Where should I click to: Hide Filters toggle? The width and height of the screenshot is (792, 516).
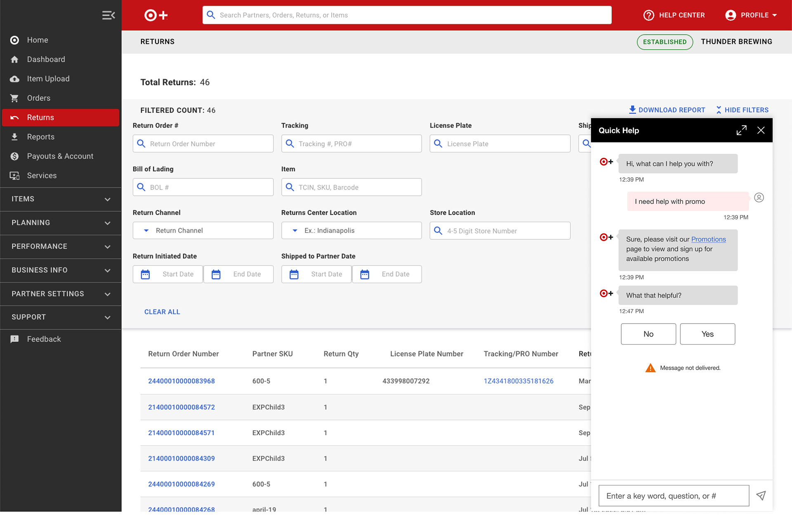[742, 110]
